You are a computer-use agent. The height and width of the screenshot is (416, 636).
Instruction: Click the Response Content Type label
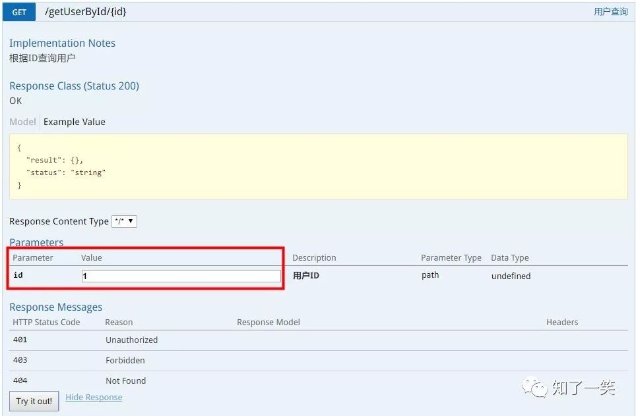[x=59, y=221]
